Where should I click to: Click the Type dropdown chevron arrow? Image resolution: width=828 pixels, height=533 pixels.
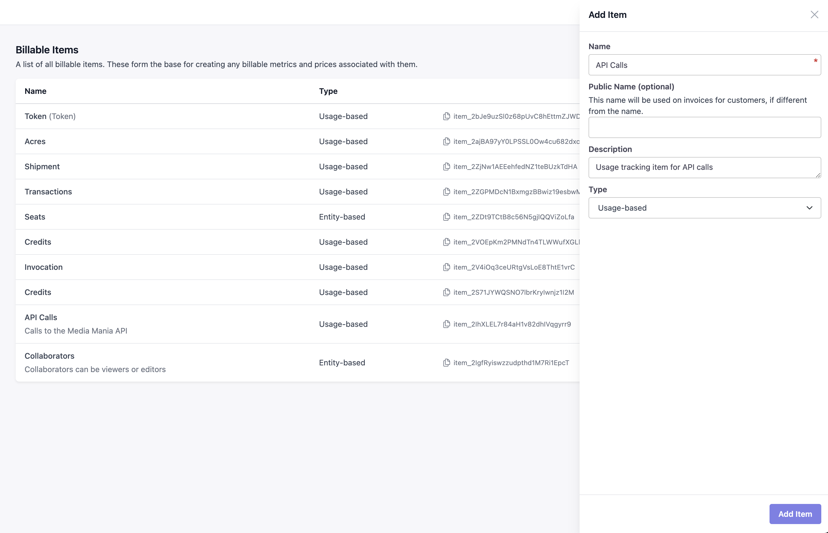809,208
